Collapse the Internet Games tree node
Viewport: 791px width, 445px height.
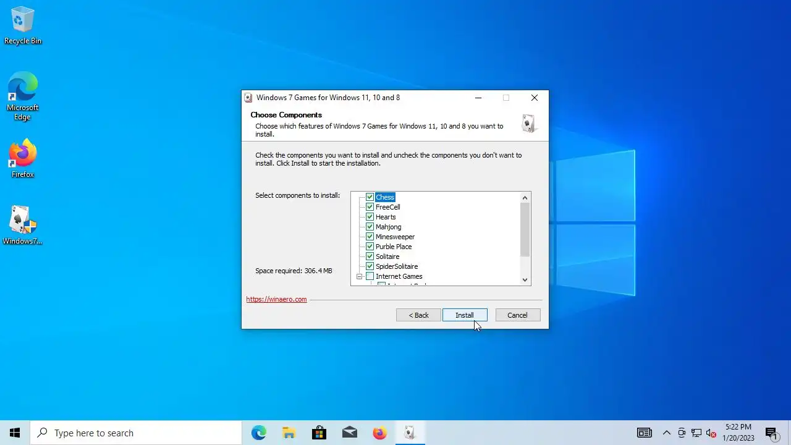(359, 276)
